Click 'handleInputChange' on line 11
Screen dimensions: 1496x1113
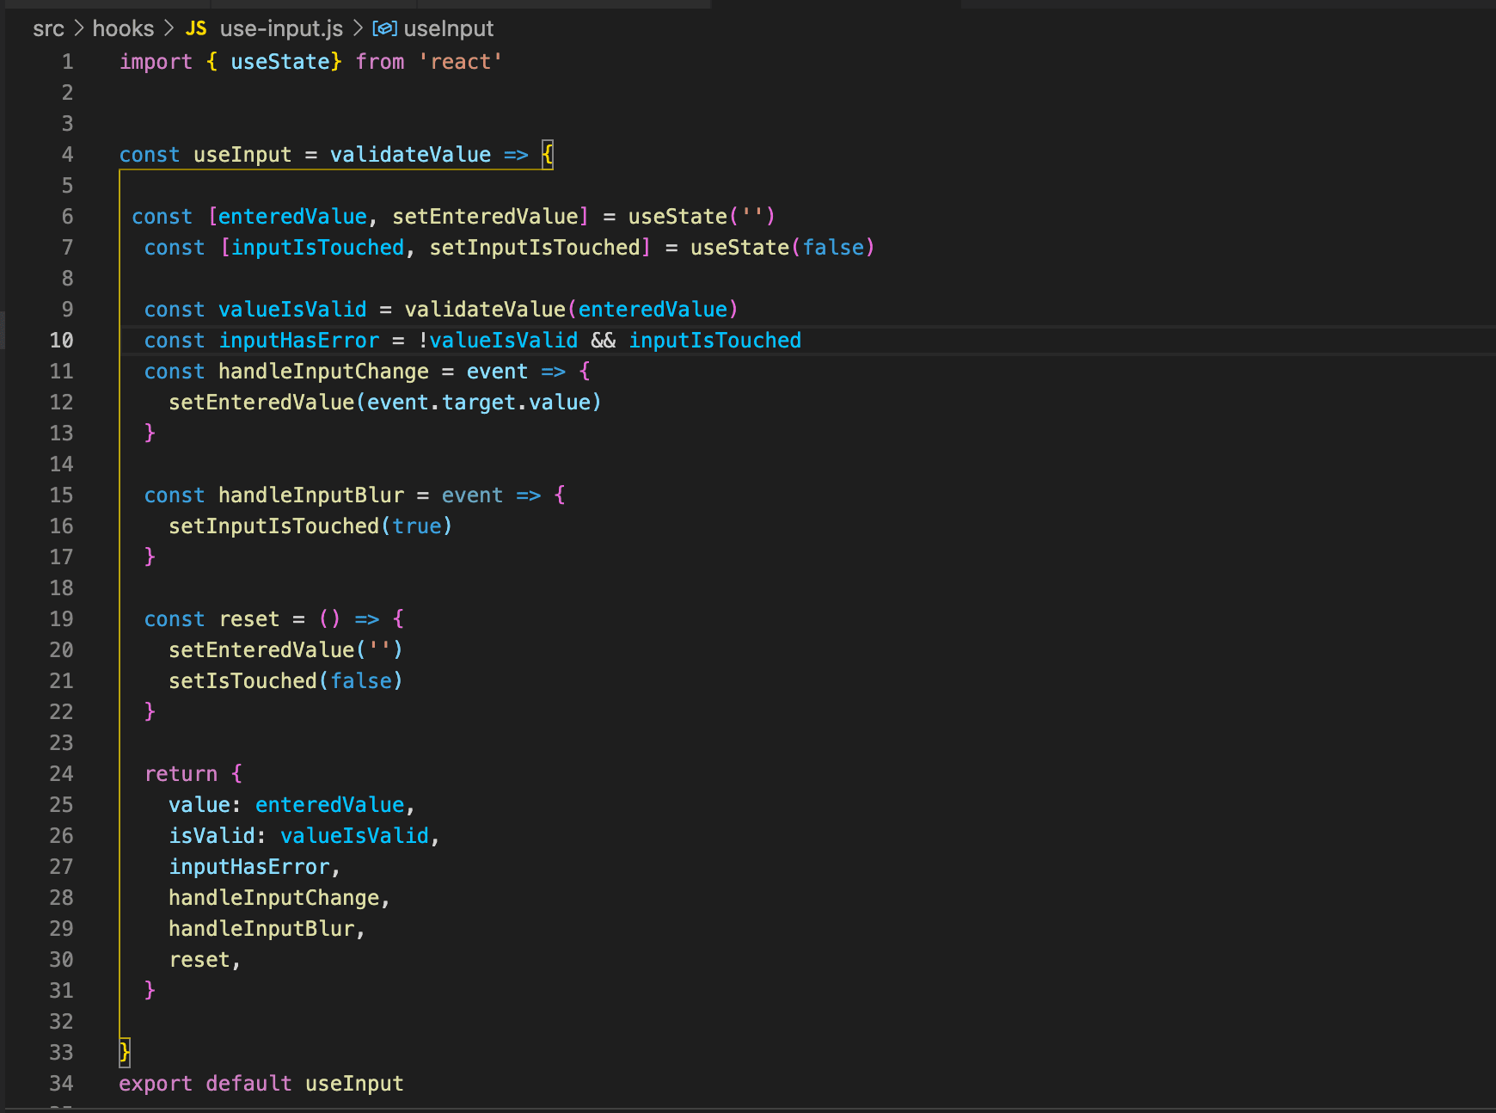323,372
